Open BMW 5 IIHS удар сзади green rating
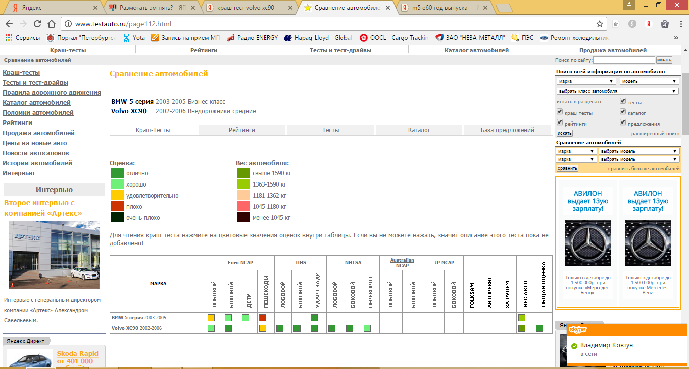Image resolution: width=689 pixels, height=369 pixels. 314,318
